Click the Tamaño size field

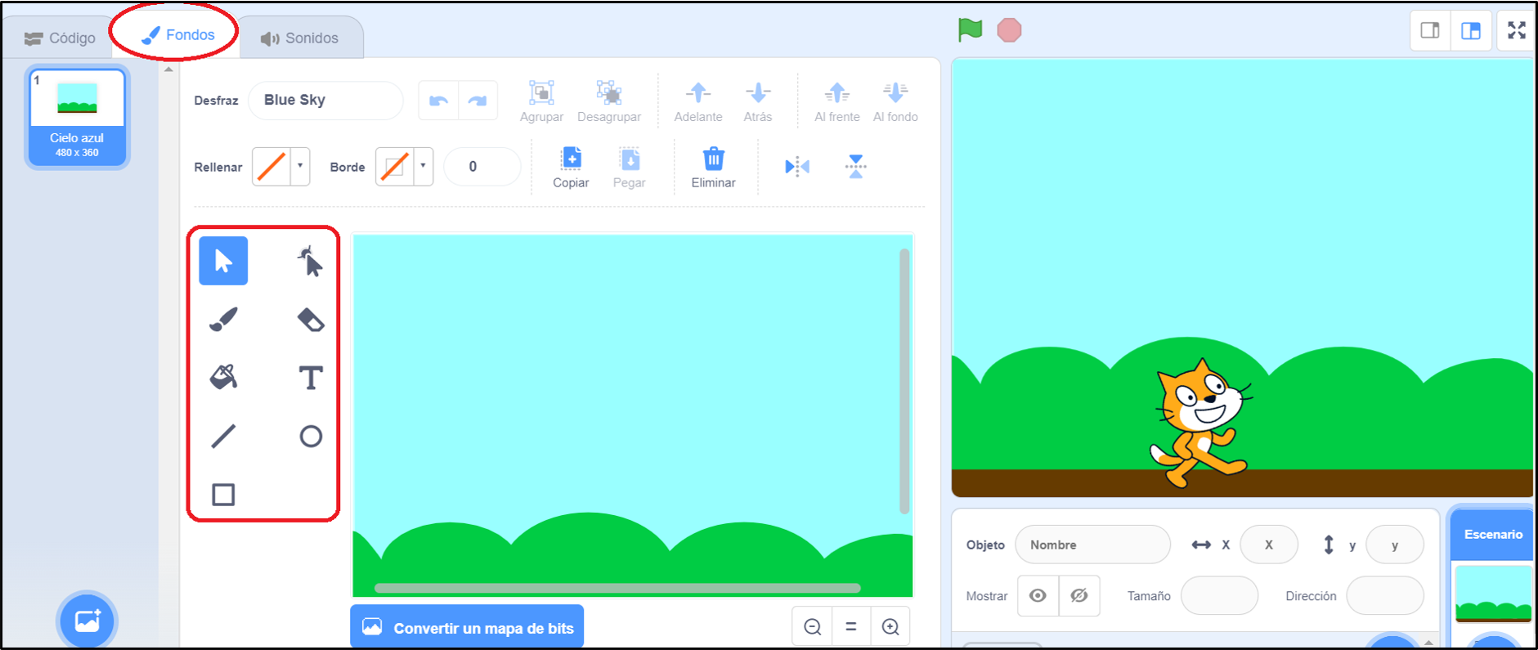click(1219, 595)
